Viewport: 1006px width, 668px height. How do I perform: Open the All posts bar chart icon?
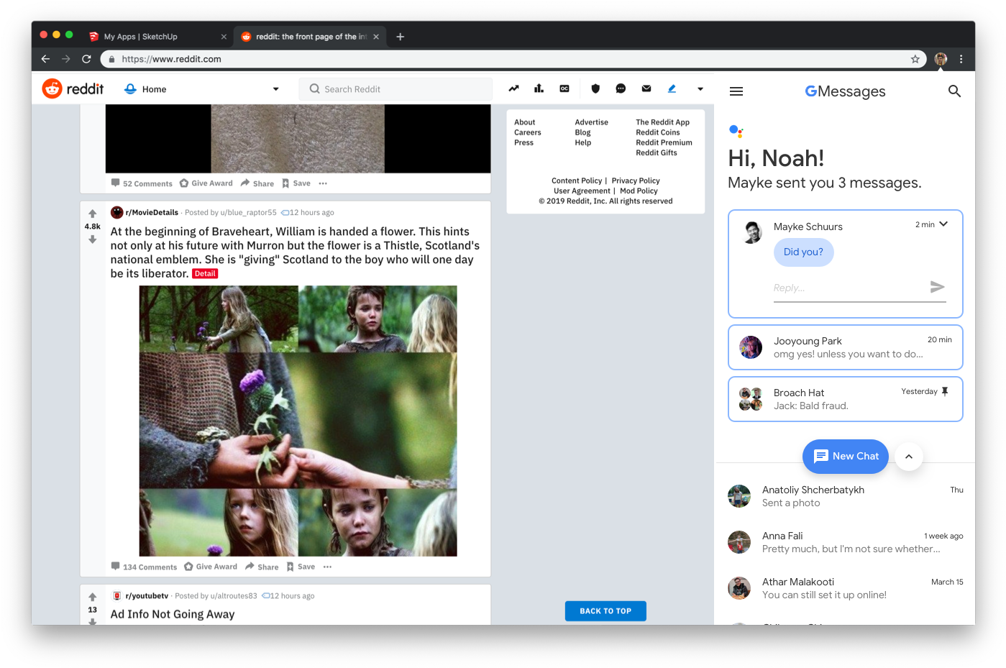[x=539, y=88]
